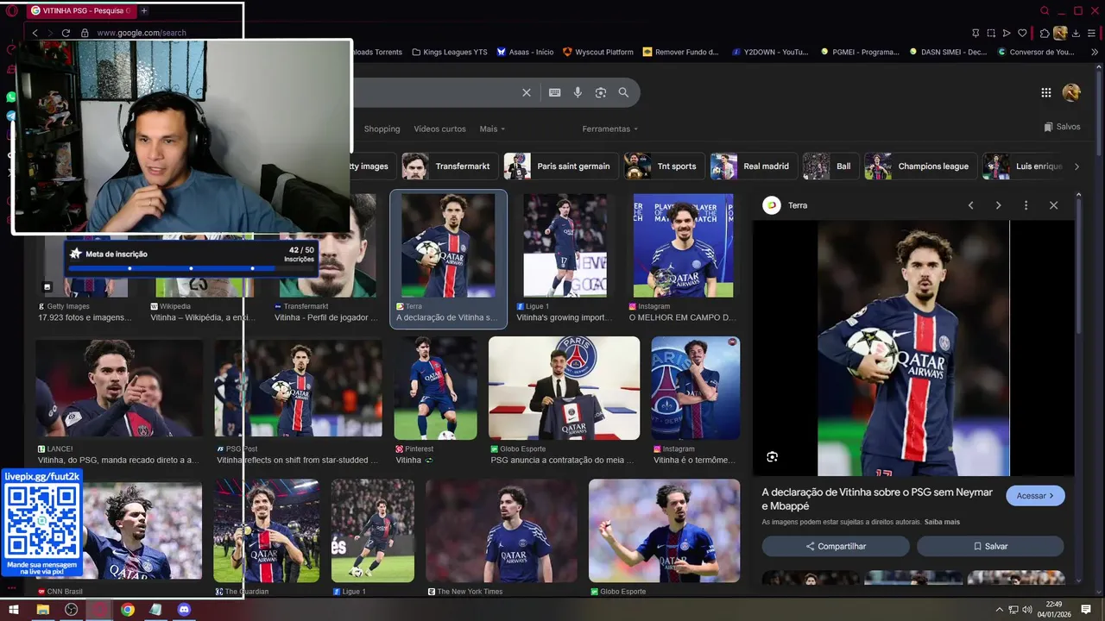Show previous image in the Terra preview panel

pos(970,205)
